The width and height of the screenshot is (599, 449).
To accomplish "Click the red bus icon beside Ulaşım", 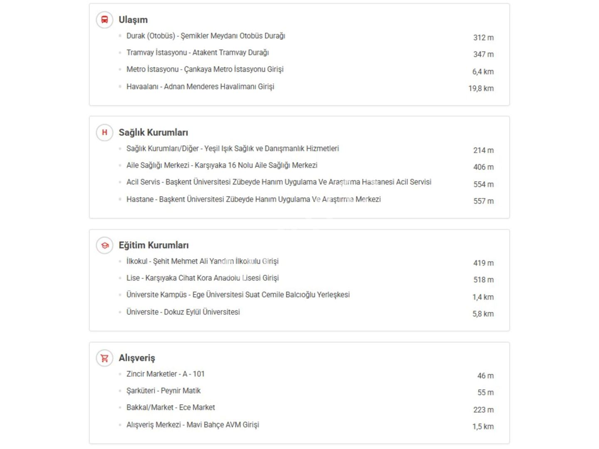I will (x=104, y=20).
